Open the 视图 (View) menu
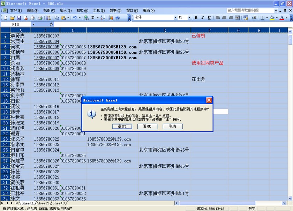 pos(49,11)
